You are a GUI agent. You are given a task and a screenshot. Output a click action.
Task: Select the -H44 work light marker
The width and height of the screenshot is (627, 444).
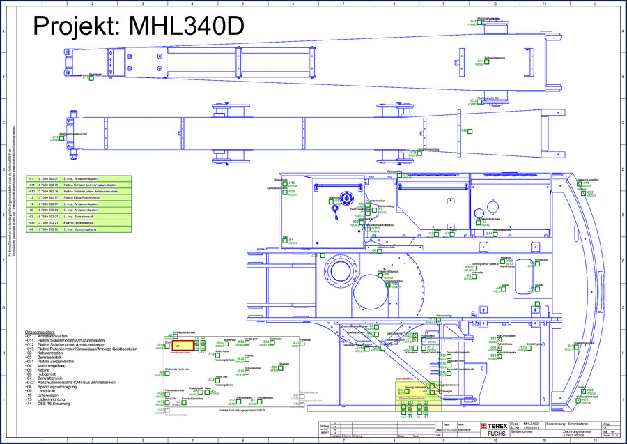point(479,22)
